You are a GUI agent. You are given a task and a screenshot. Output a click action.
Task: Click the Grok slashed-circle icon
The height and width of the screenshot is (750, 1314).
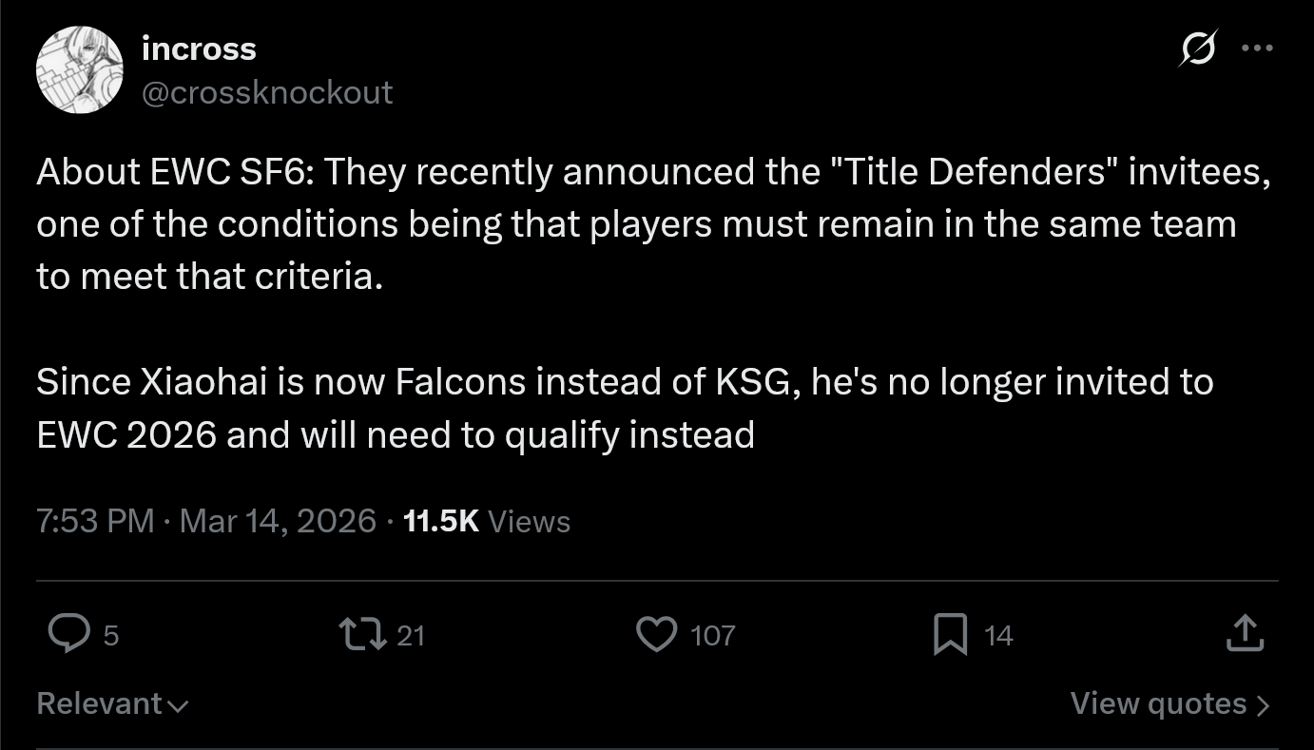click(x=1197, y=48)
